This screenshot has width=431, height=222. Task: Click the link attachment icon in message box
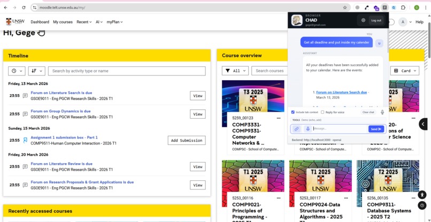(297, 129)
